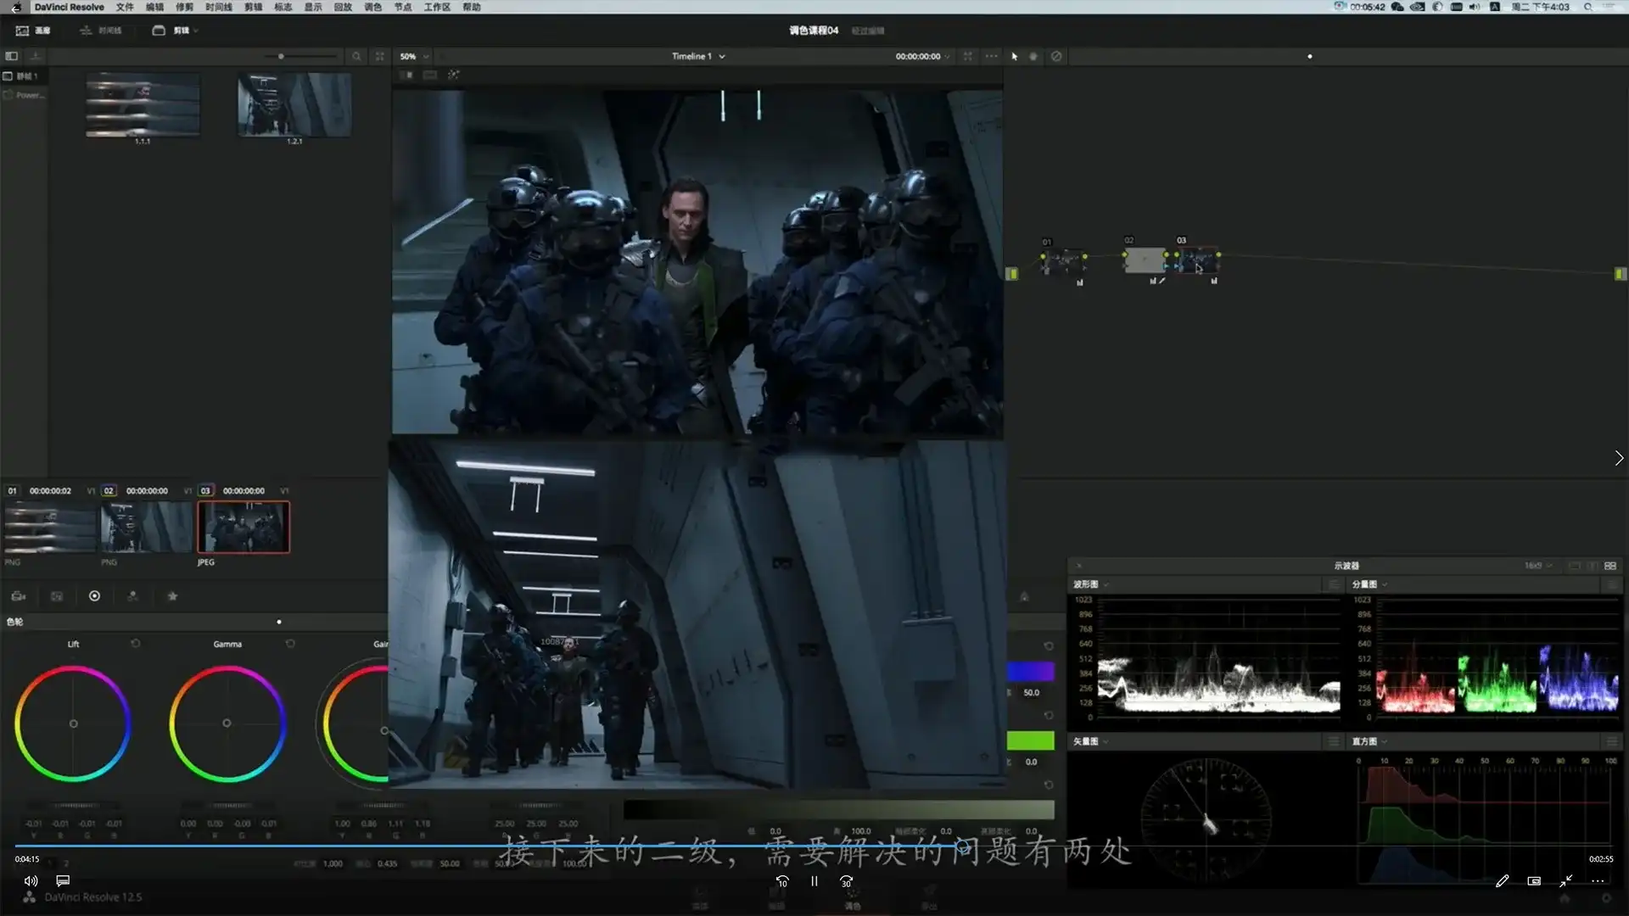Screen dimensions: 1629x916
Task: Select the four-scope grid layout icon
Action: 1610,566
